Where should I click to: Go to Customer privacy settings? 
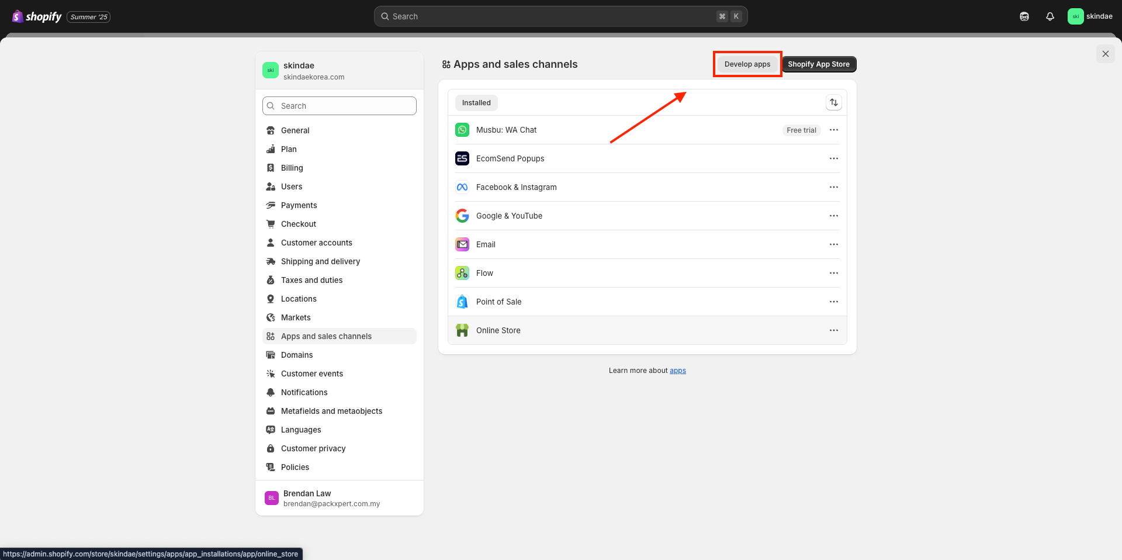[340, 448]
